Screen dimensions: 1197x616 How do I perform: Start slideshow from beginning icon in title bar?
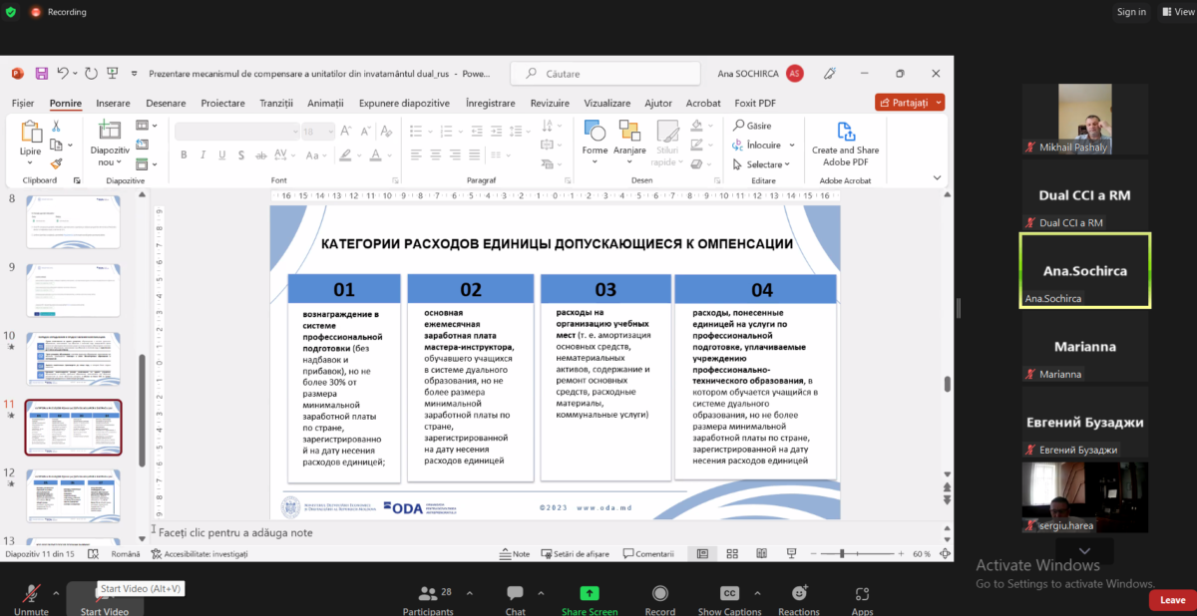coord(113,73)
